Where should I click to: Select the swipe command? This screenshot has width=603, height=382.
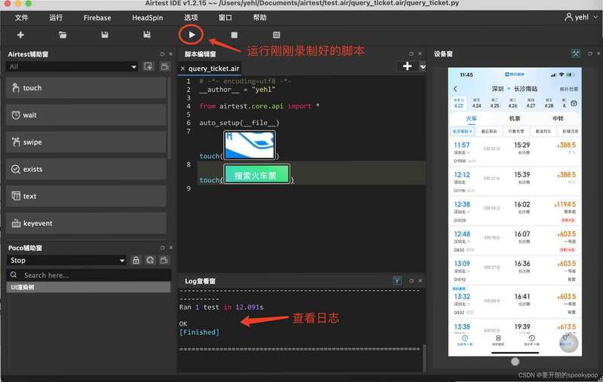tap(86, 142)
